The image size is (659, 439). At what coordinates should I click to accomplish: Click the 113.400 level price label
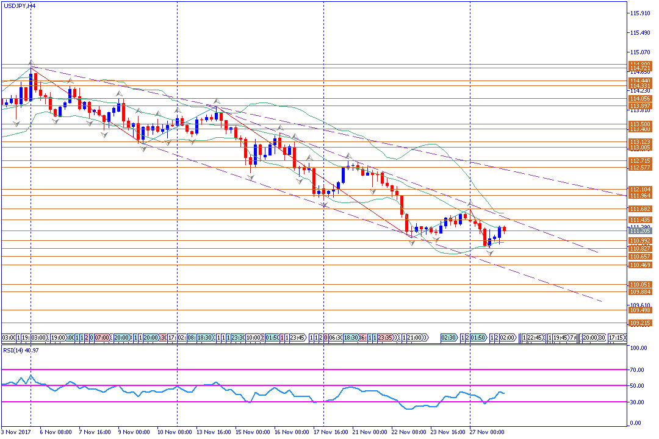point(639,129)
